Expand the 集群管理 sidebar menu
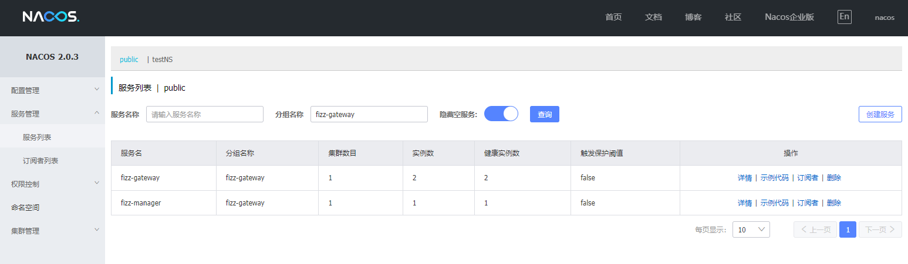Screen dimensions: 908x264 52,231
